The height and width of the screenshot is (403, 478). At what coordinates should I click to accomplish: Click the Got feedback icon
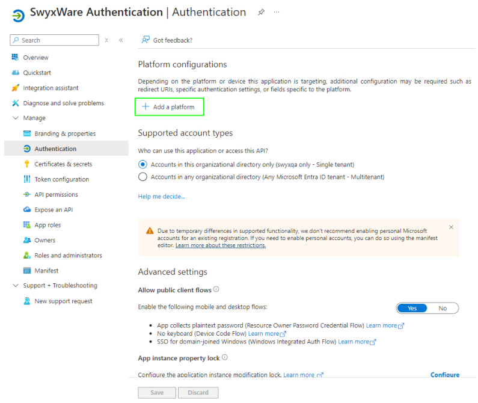coord(146,40)
